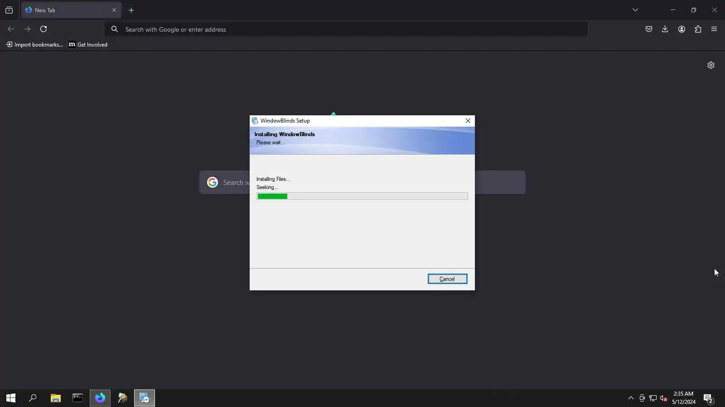Open the browser Downloads panel
The height and width of the screenshot is (407, 725).
665,29
